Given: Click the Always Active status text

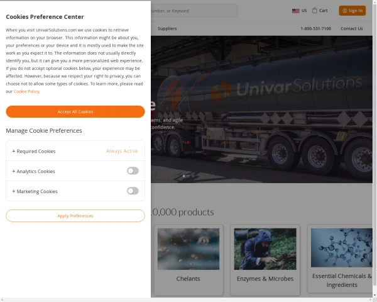Looking at the screenshot, I should (x=122, y=151).
